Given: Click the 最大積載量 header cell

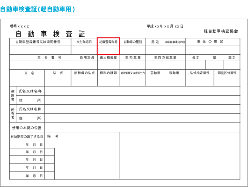Looking at the screenshot, I should pyautogui.click(x=109, y=58).
